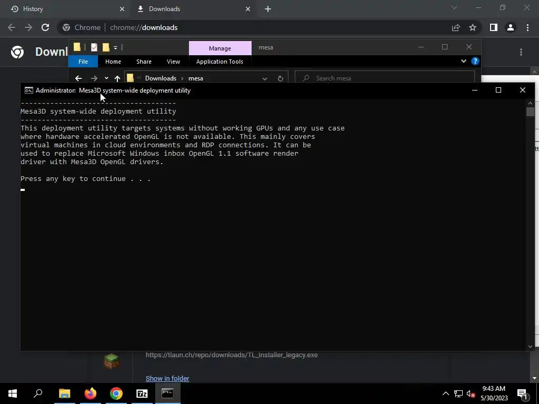
Task: Go forward in the mesa Explorer window
Action: [94, 78]
